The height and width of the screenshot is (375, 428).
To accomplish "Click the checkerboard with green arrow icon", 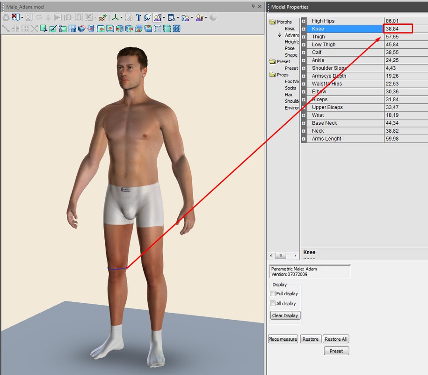I will tap(102, 17).
